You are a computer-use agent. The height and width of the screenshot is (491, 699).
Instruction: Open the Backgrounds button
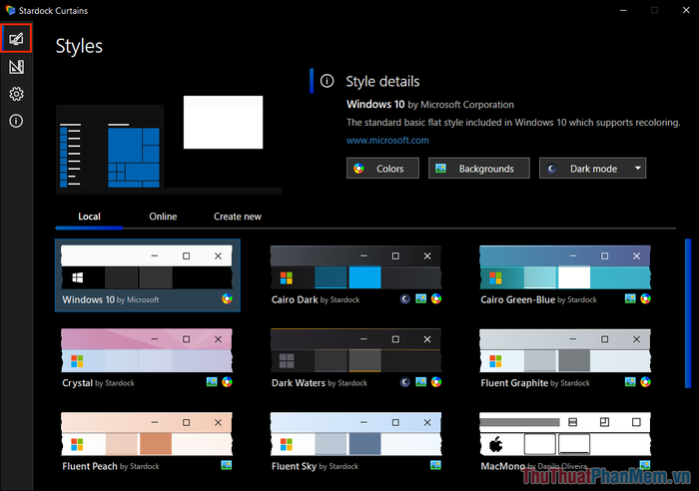tap(479, 169)
